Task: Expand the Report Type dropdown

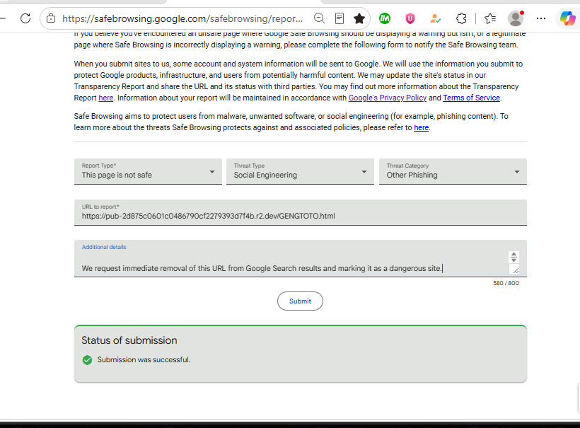Action: coord(148,171)
